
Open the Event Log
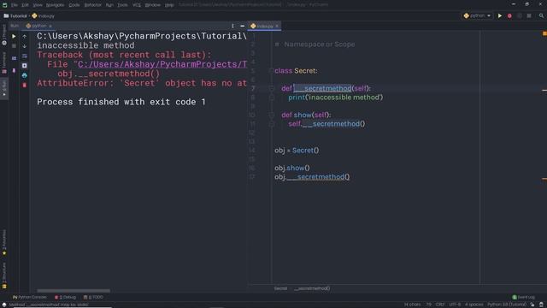(523, 297)
